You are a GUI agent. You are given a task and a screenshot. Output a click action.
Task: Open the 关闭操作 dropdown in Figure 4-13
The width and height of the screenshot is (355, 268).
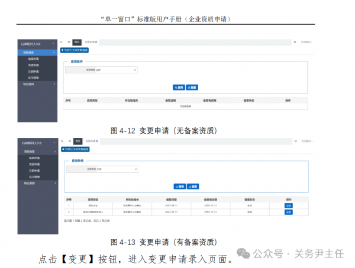coord(306,141)
